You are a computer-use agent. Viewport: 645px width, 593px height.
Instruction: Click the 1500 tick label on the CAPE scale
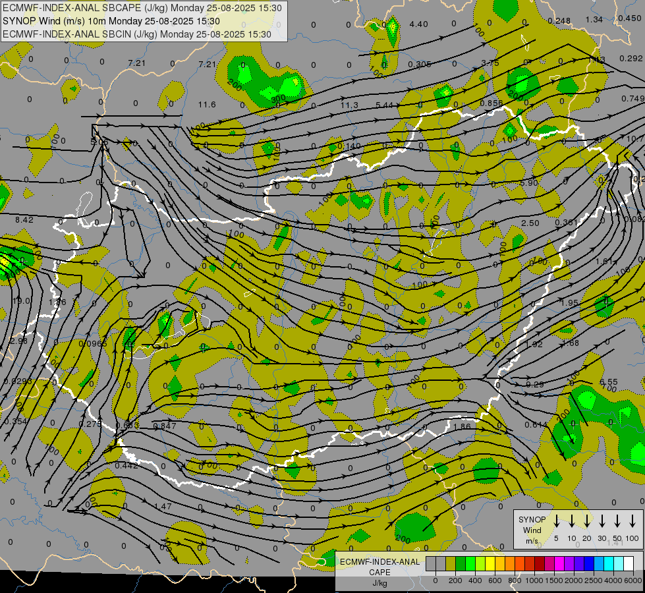tap(554, 580)
